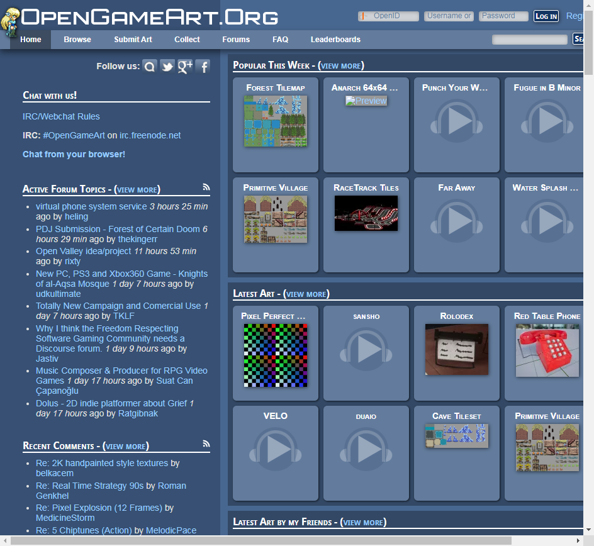The image size is (594, 546).
Task: Open the Leaderboards page
Action: 335,40
